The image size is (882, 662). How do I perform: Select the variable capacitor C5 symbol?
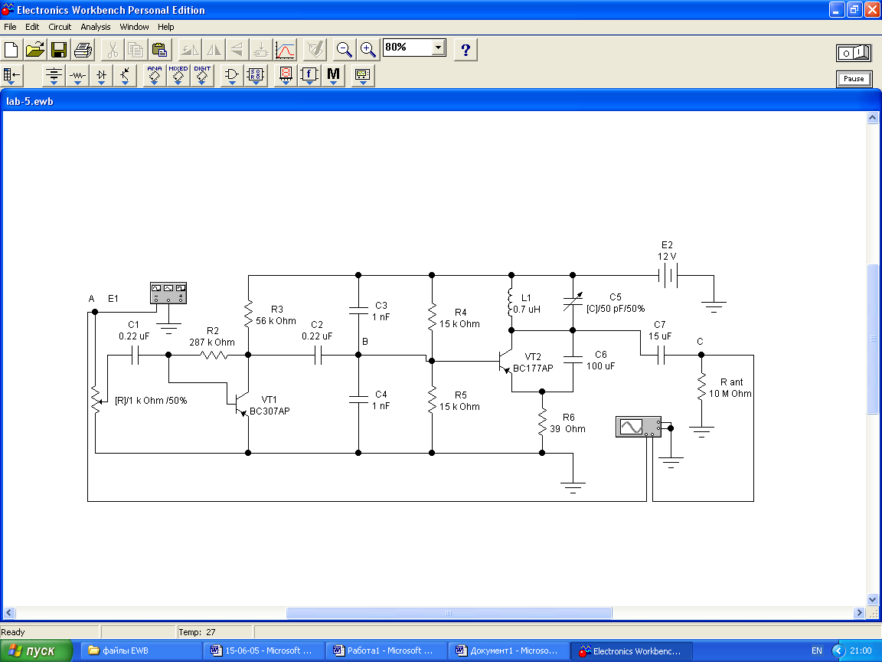573,303
